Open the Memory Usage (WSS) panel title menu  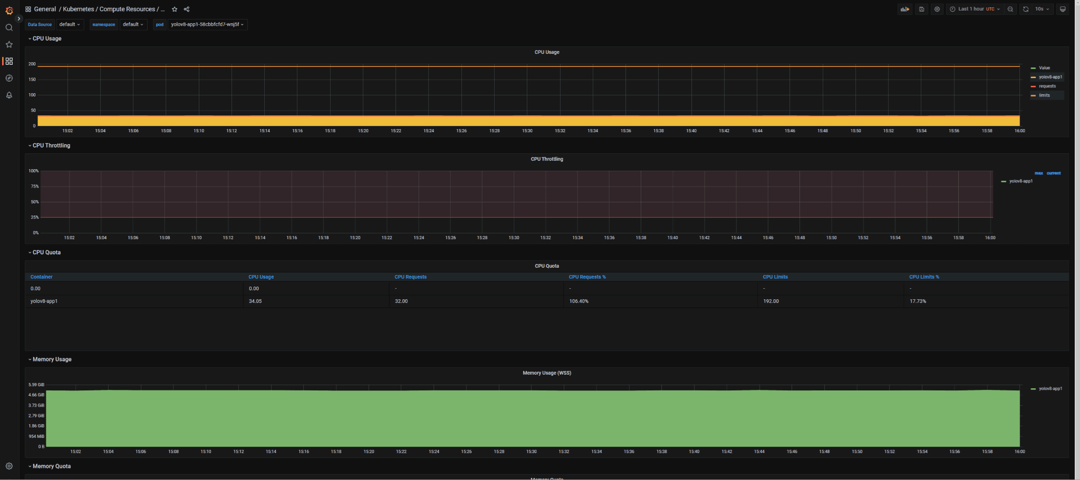pos(547,373)
